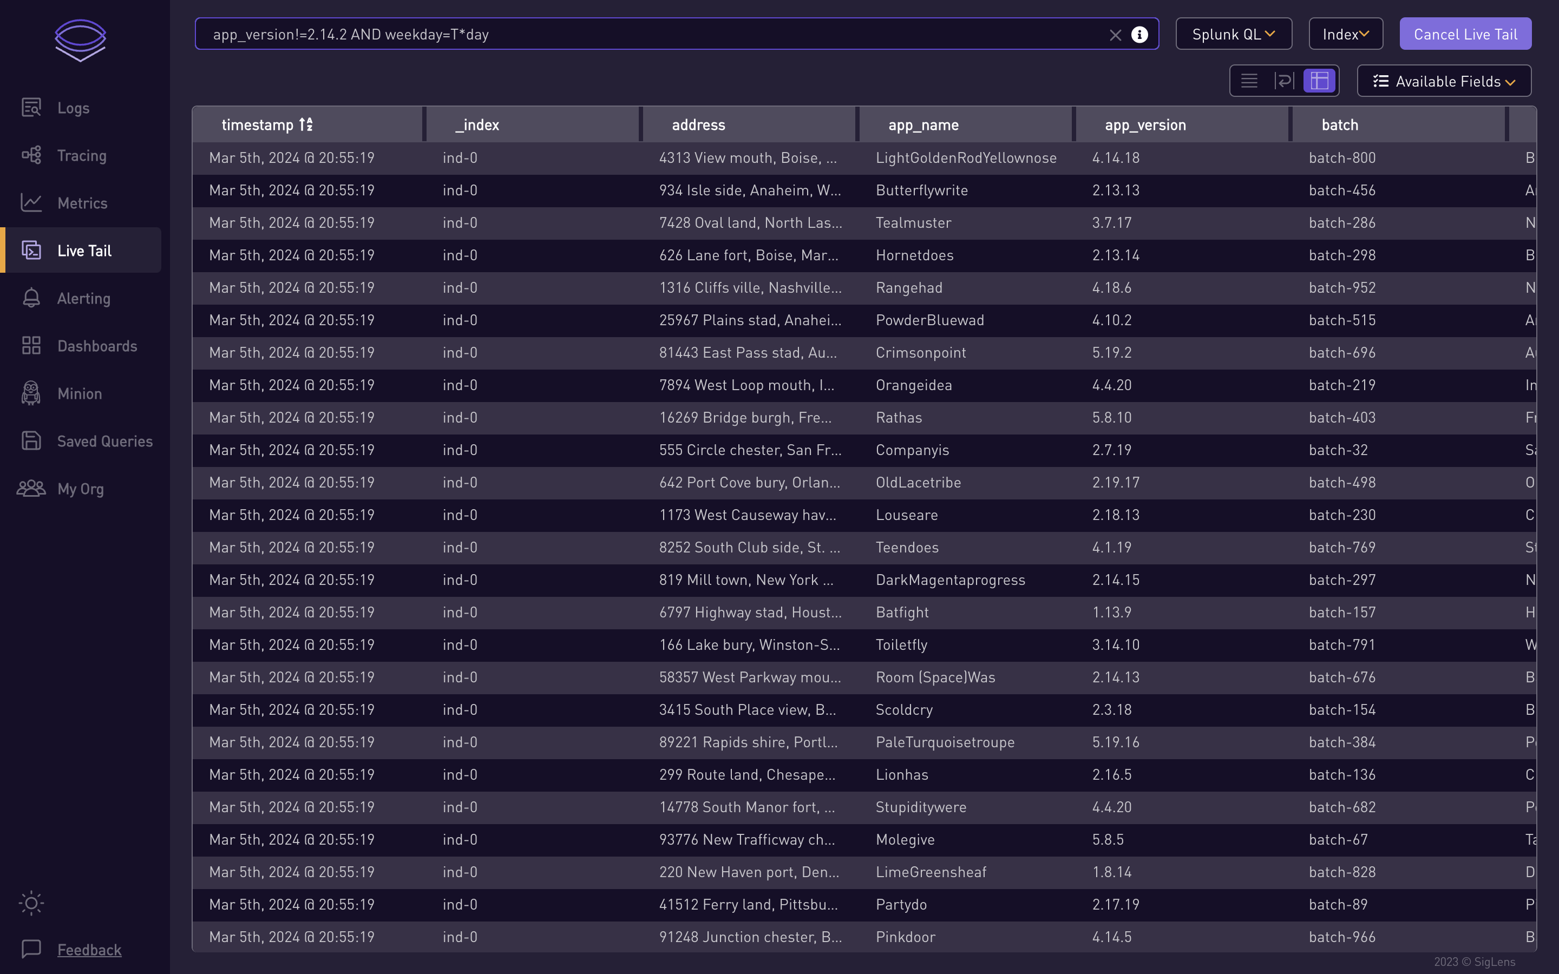Click the Alerting bell icon

pyautogui.click(x=31, y=298)
